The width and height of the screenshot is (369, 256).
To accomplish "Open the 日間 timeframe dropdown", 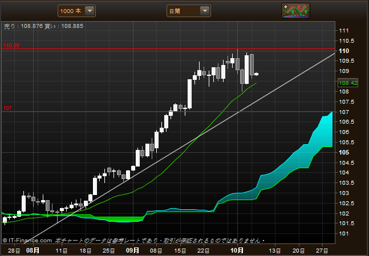I will [189, 11].
